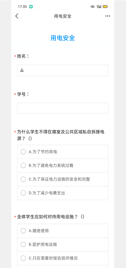Tap the battery status icon
The width and height of the screenshot is (126, 268).
tap(105, 7)
